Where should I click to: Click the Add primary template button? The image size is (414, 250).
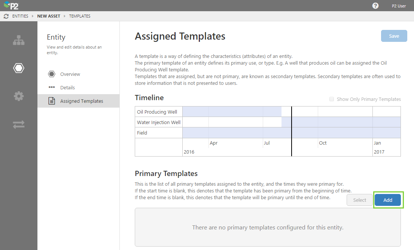(x=388, y=200)
